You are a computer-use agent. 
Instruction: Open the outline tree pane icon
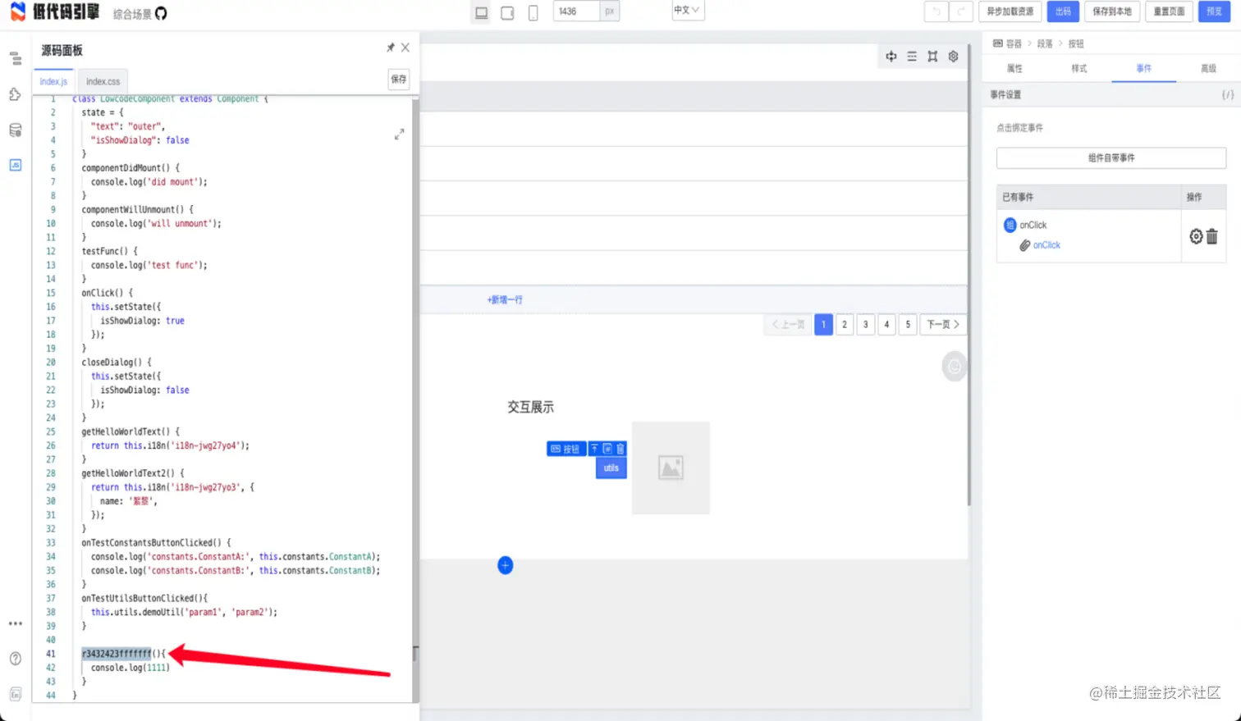(x=16, y=58)
